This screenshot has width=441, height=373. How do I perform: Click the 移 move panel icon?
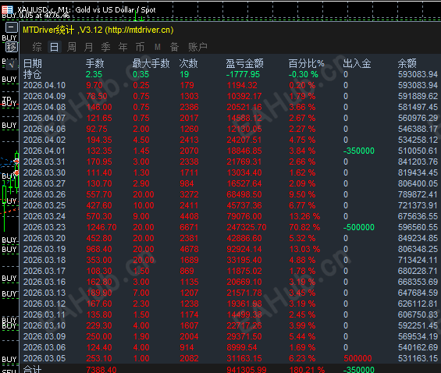pyautogui.click(x=11, y=47)
